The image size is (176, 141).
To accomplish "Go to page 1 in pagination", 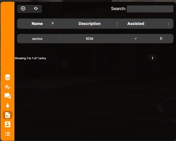I will tap(152, 58).
